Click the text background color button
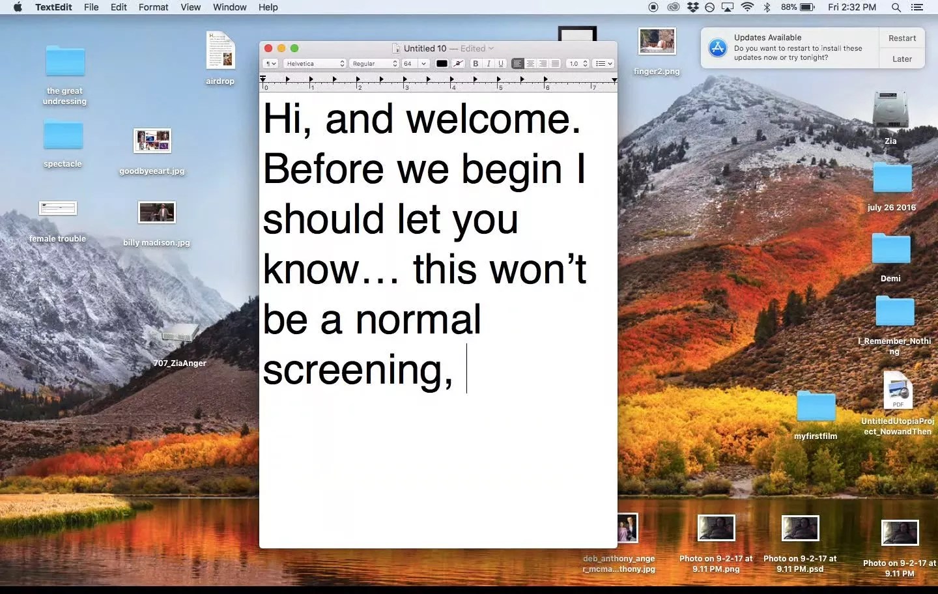The image size is (938, 594). (x=459, y=64)
